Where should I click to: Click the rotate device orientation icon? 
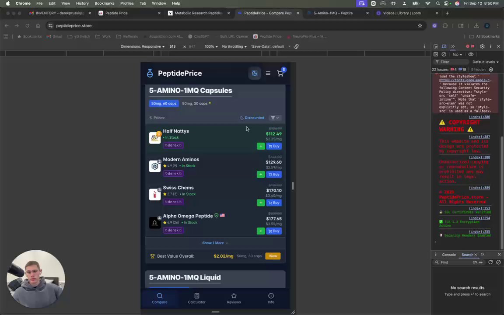(296, 47)
